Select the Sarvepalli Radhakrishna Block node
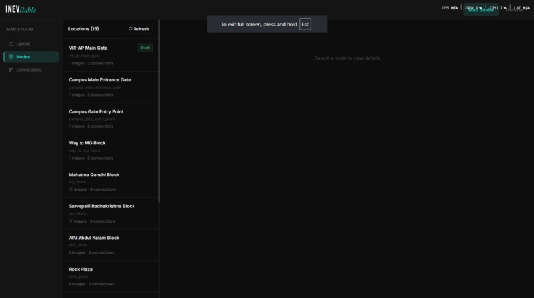The height and width of the screenshot is (298, 534). 111,213
